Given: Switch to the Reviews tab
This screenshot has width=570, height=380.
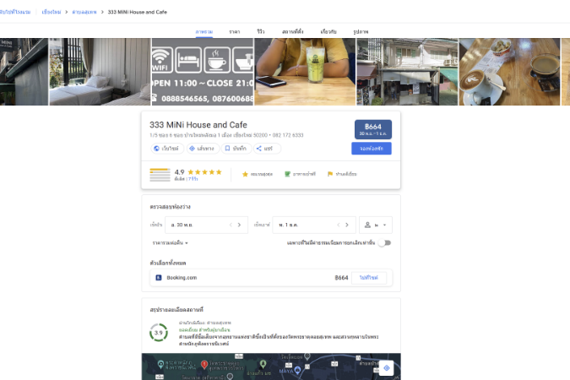Looking at the screenshot, I should coord(261,31).
